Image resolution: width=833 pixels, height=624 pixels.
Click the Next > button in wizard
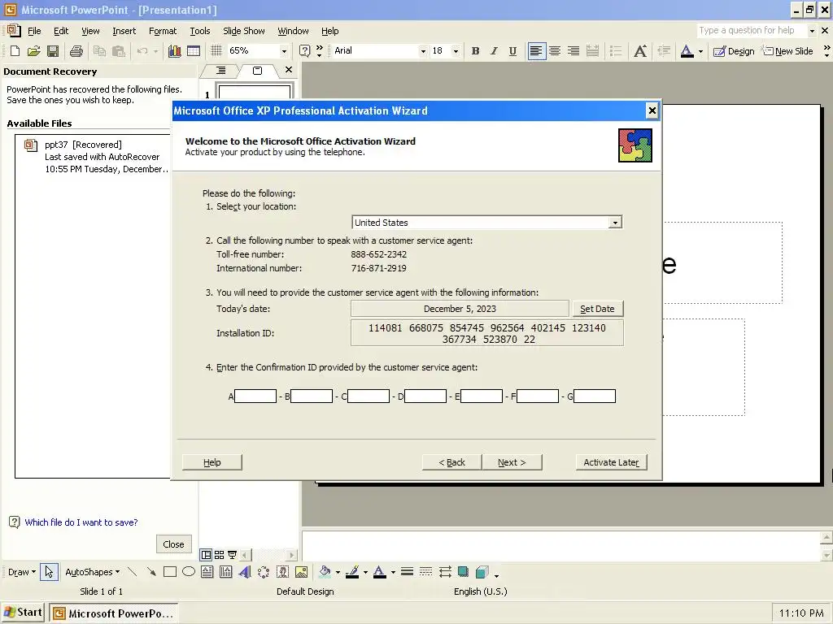[512, 462]
